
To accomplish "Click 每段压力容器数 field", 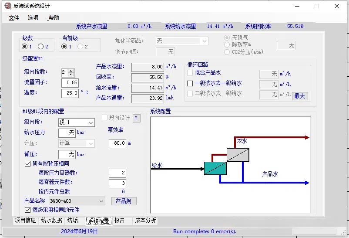I will click(117, 173).
